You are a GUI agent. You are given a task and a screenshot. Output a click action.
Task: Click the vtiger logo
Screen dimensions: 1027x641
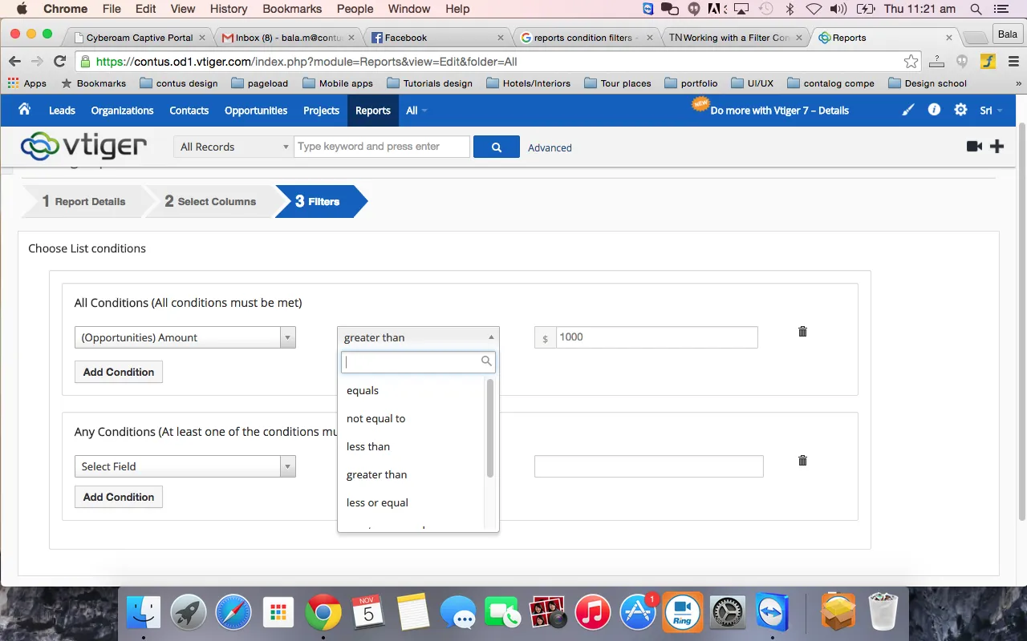tap(83, 146)
